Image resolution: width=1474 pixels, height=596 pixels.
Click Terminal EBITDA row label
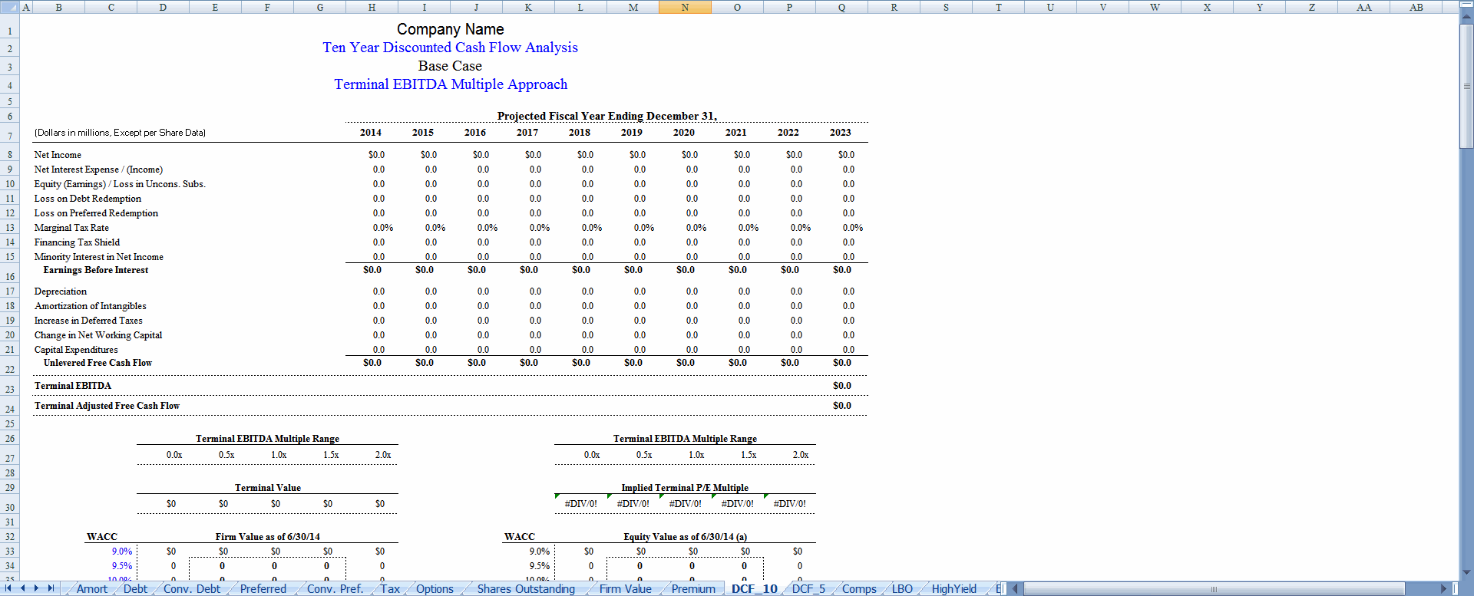[73, 386]
